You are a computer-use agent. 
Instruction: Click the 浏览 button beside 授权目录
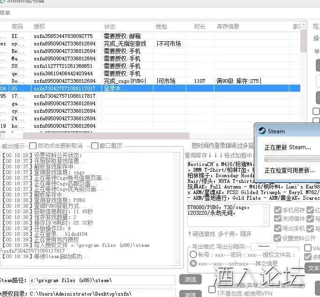pyautogui.click(x=190, y=294)
